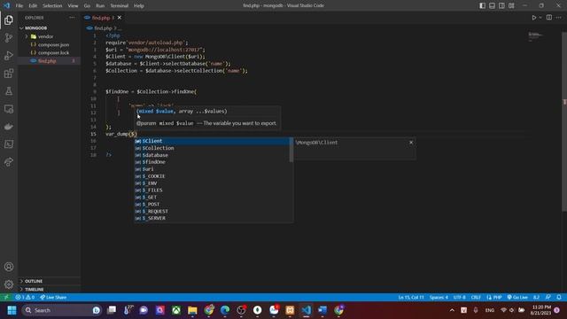Screen dimensions: 567x319
Task: Open the Help menu
Action: click(139, 6)
